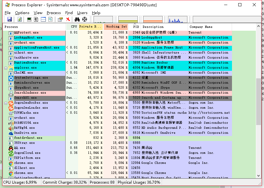This screenshot has width=264, height=188.
Task: Select the RemindersServer.exe process row
Action: (117, 83)
